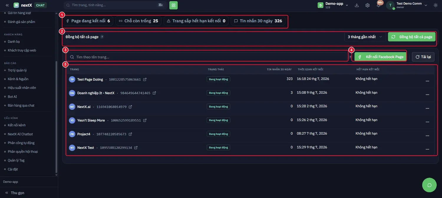Focus the top Tìm trang, tính năng search bar
The height and width of the screenshot is (198, 442).
point(115,5)
